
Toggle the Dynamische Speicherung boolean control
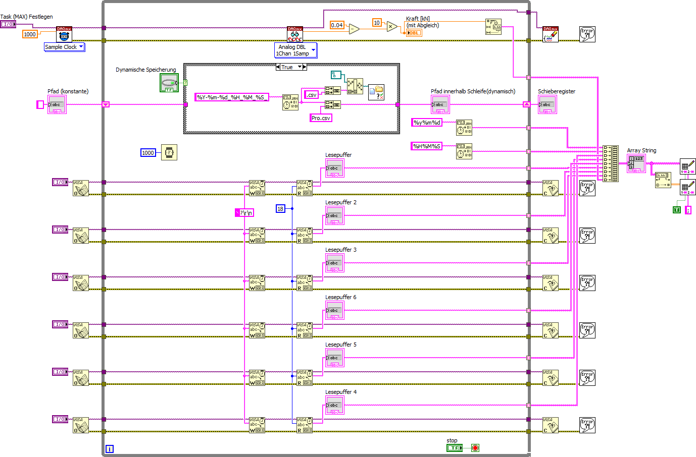click(169, 83)
